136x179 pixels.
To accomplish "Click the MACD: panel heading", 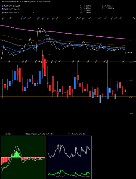I will 8,134.
